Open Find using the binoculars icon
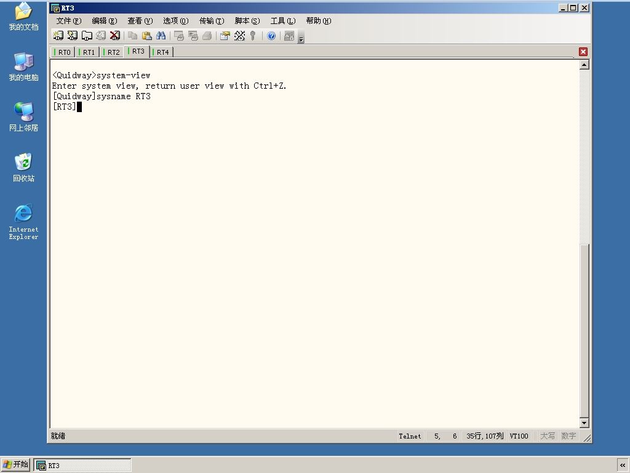Viewport: 630px width, 473px height. point(161,36)
